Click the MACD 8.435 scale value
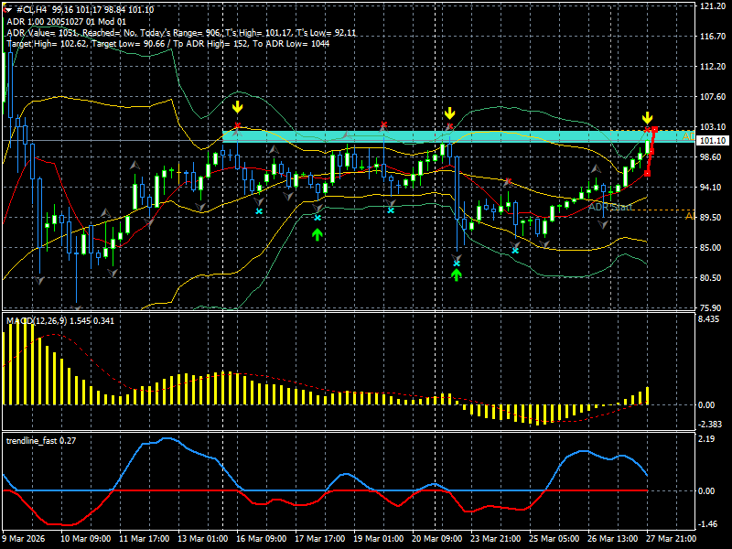Image resolution: width=732 pixels, height=549 pixels. point(710,319)
